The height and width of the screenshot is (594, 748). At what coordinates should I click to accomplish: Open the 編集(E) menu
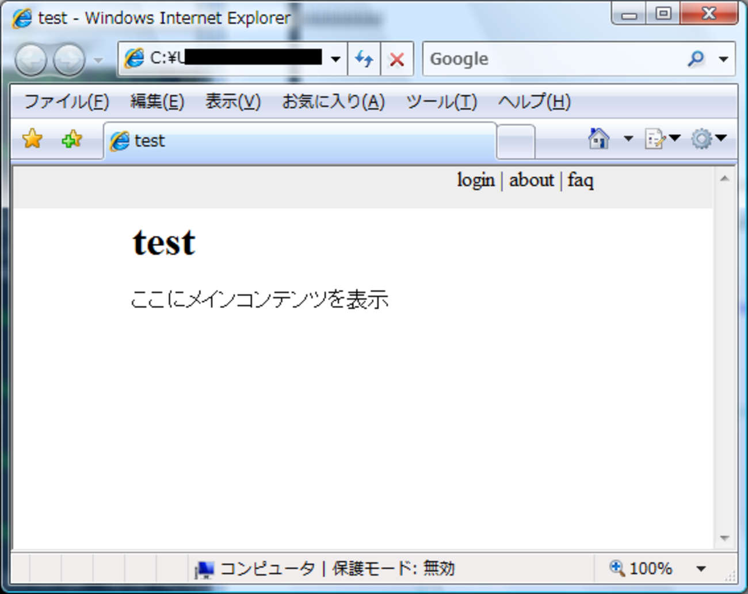157,102
